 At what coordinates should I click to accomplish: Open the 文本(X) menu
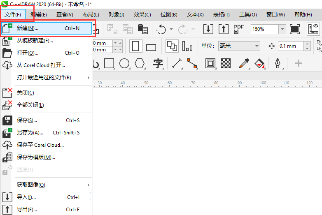(195, 14)
